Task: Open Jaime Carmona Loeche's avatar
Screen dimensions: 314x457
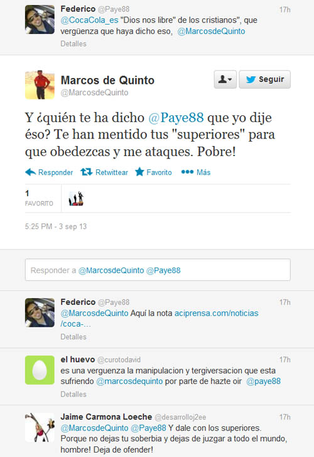Action: pos(40,427)
